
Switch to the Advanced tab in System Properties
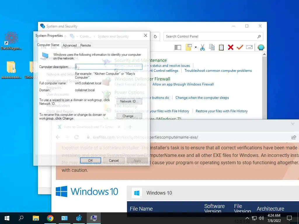tap(69, 45)
